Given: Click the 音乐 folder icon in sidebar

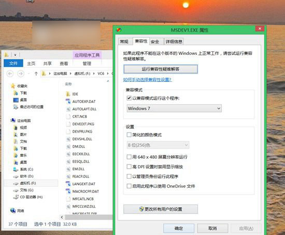Looking at the screenshot, I should point(16,155).
